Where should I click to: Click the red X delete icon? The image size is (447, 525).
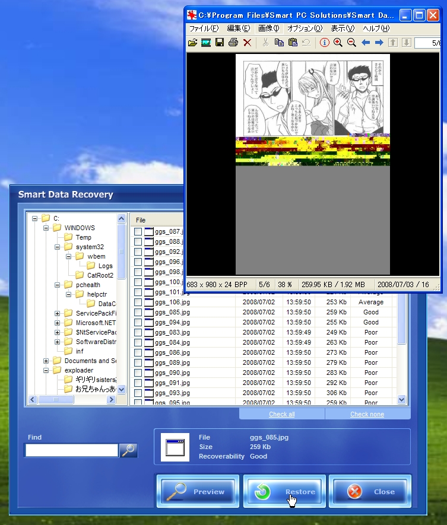pos(248,43)
